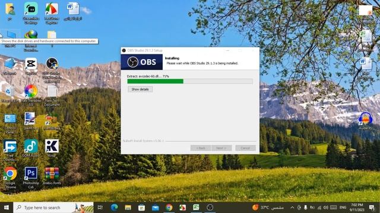Click the greyed-out Next button
Screen dimensions: 380x213
pyautogui.click(x=221, y=148)
